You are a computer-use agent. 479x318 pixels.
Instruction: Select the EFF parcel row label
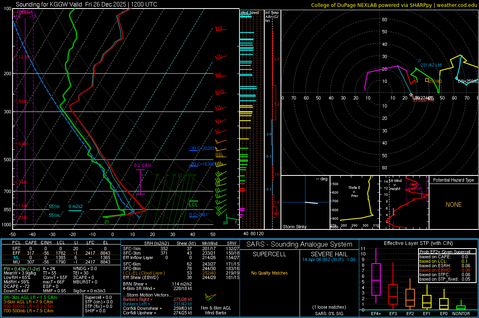(x=16, y=253)
